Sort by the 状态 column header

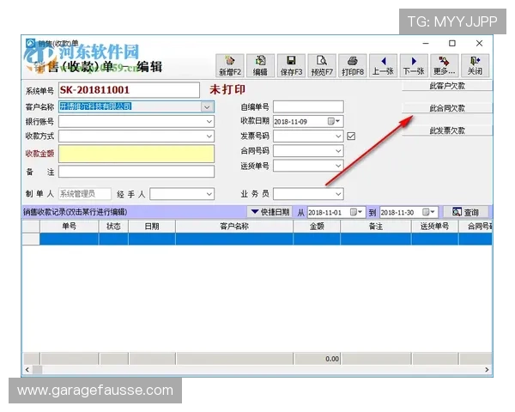[x=113, y=227]
